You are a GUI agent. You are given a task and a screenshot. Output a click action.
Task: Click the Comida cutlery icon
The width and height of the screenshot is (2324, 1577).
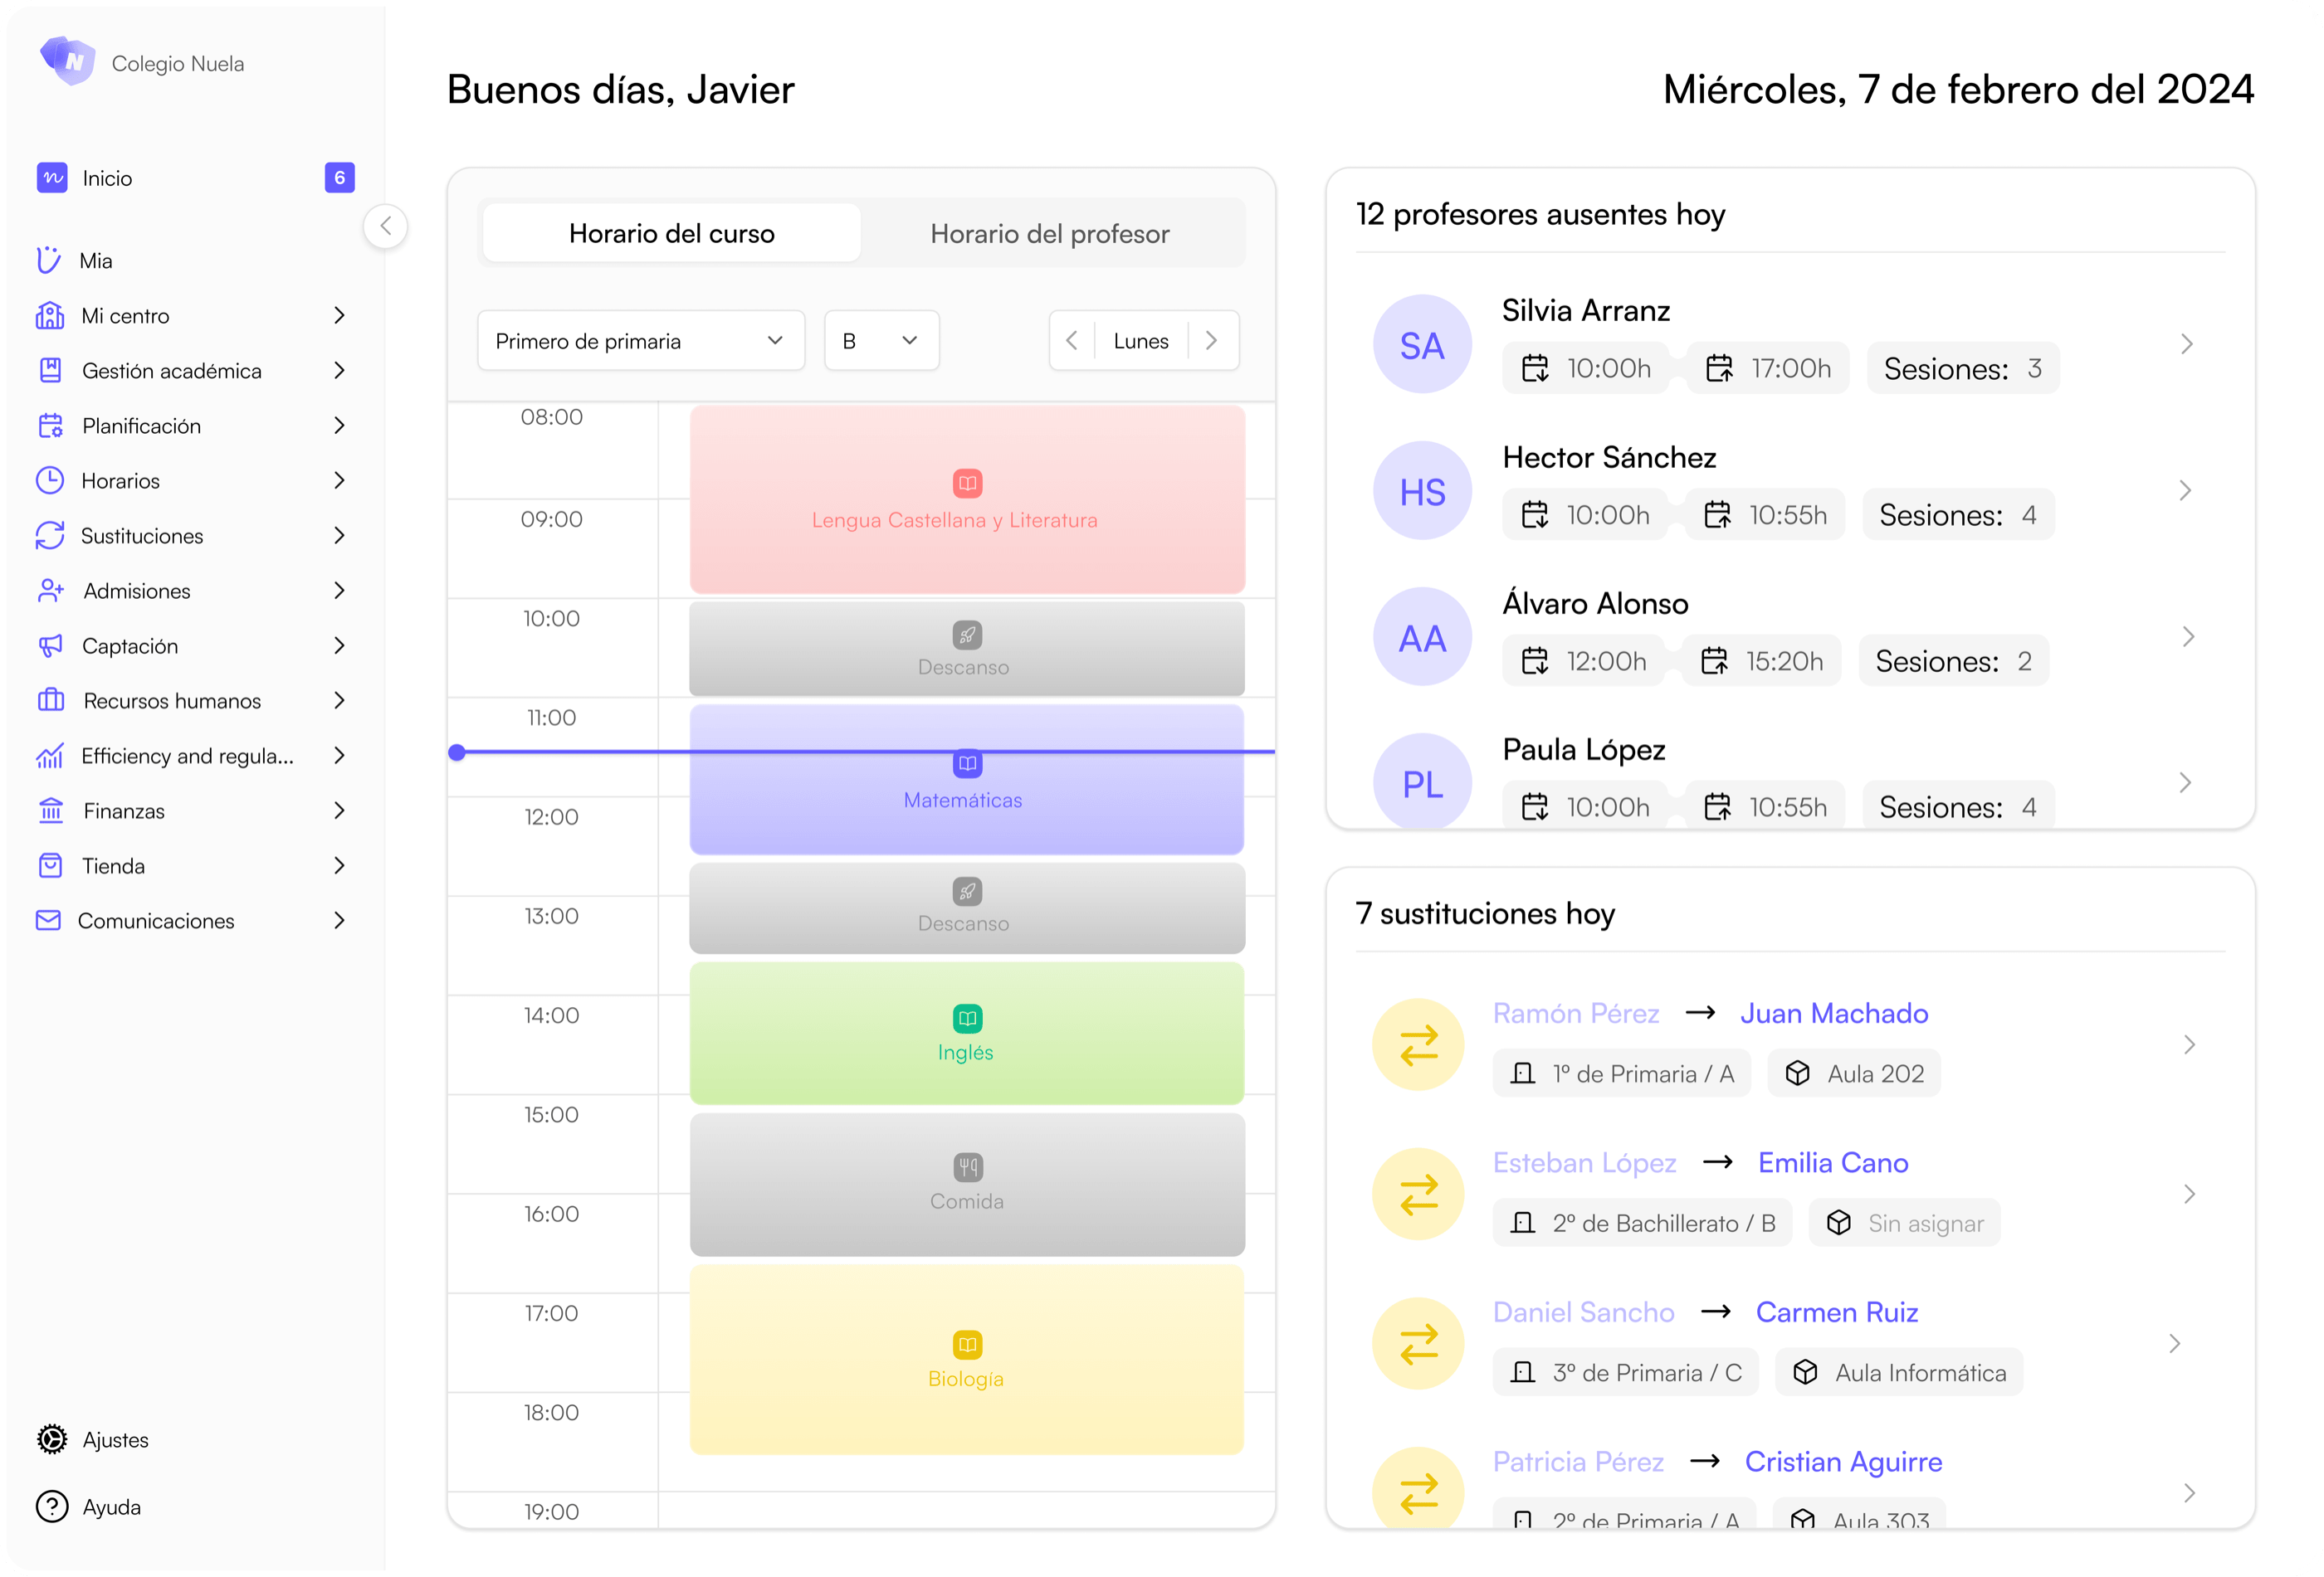coord(967,1166)
